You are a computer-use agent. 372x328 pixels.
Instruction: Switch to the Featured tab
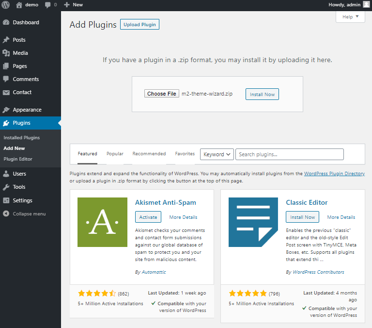pyautogui.click(x=87, y=154)
